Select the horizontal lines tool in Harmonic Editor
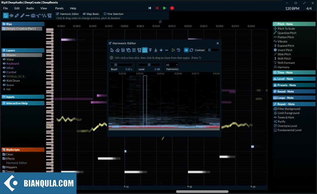Screen dimensions: 317x194 pos(134,50)
